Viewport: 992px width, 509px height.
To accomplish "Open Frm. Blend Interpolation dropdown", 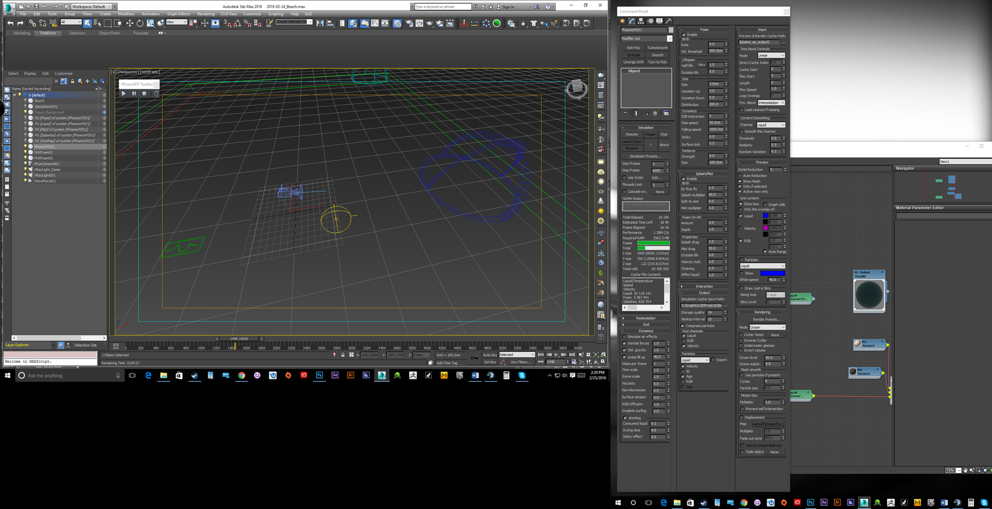I will pos(771,103).
